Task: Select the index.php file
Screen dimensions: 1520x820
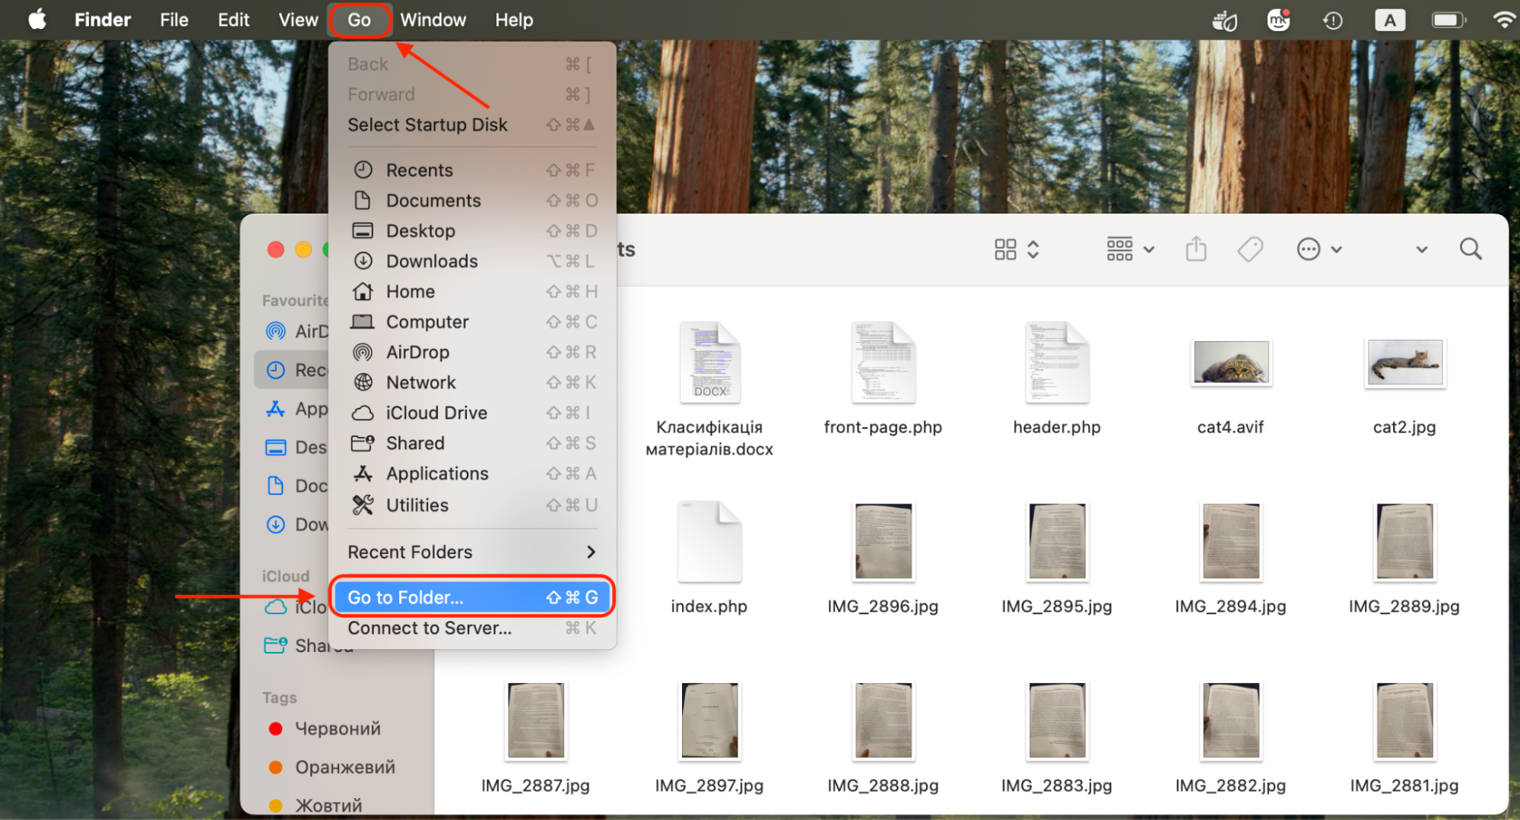Action: pyautogui.click(x=709, y=541)
